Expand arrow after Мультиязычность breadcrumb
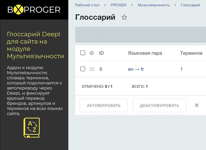Viewport: 206px width, 150px height. point(175,5)
